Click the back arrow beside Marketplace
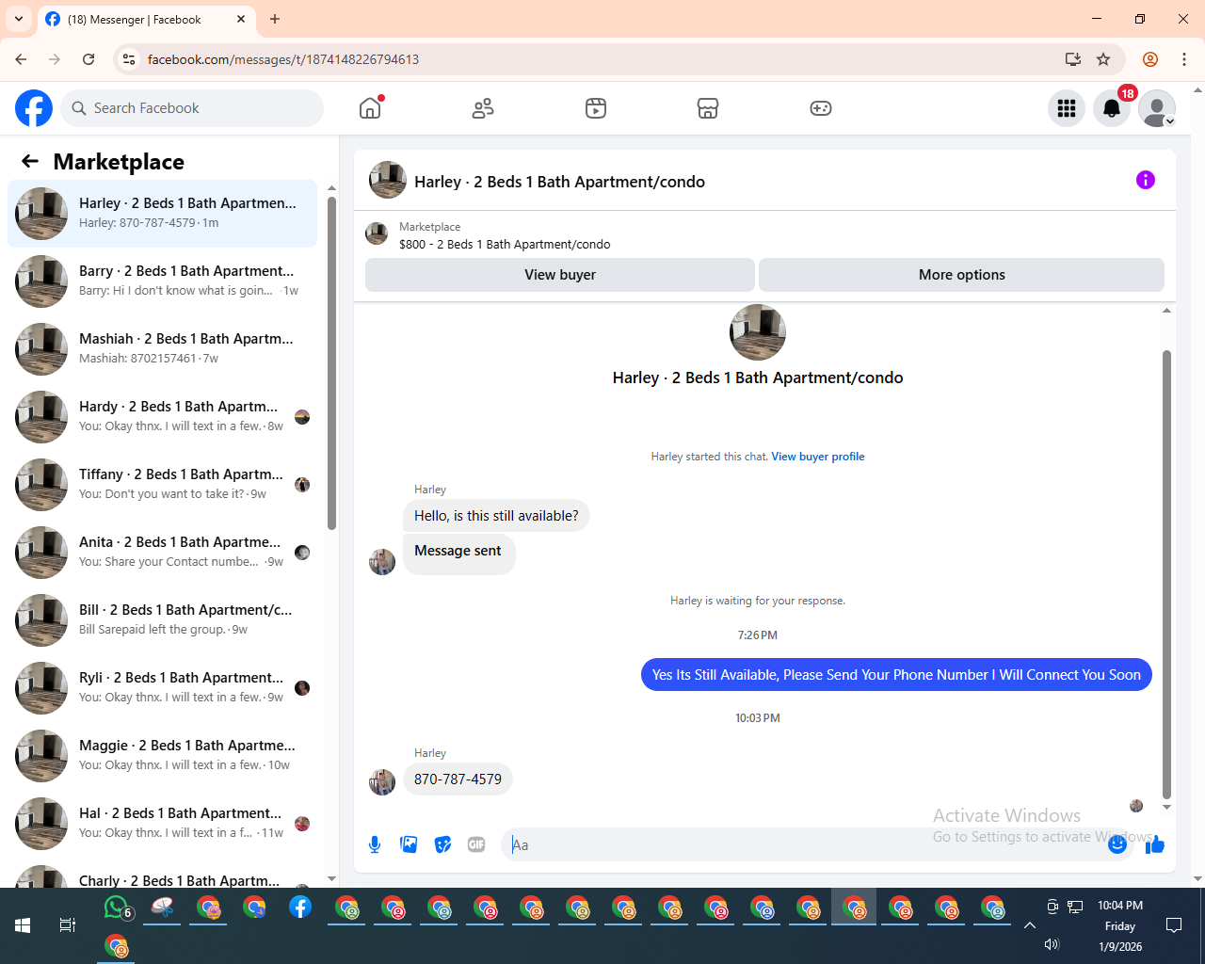The width and height of the screenshot is (1205, 964). [30, 161]
